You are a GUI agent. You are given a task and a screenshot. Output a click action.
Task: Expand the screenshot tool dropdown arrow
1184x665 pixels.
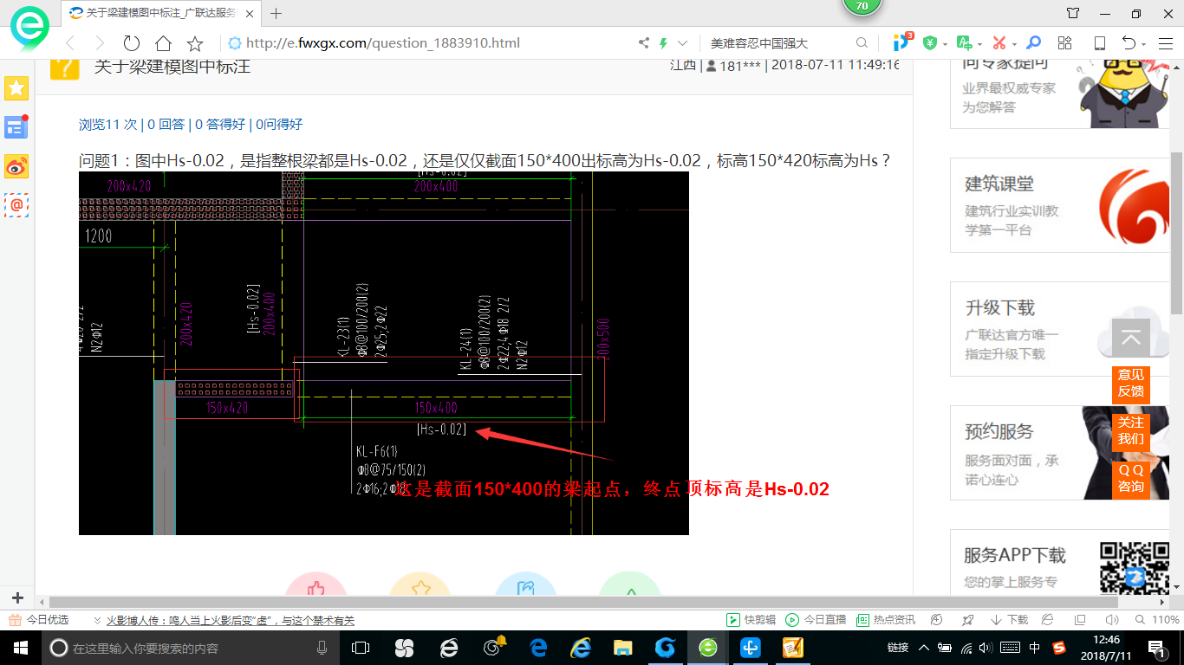coord(1014,44)
